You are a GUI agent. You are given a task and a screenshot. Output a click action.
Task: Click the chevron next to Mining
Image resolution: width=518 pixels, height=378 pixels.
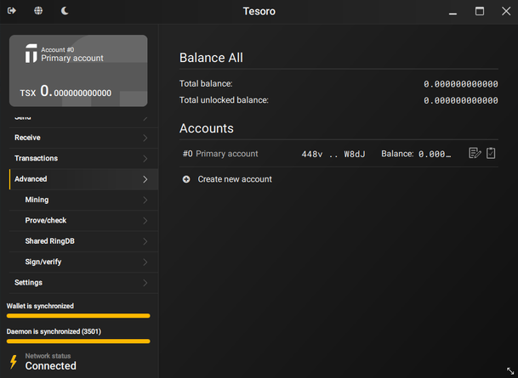(145, 200)
